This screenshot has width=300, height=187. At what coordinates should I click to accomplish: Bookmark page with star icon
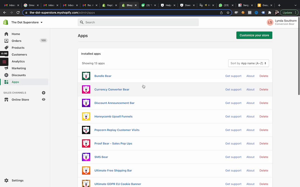click(x=228, y=12)
